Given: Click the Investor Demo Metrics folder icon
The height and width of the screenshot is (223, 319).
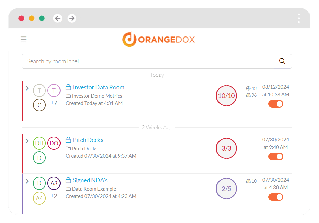Looking at the screenshot, I should pyautogui.click(x=68, y=96).
